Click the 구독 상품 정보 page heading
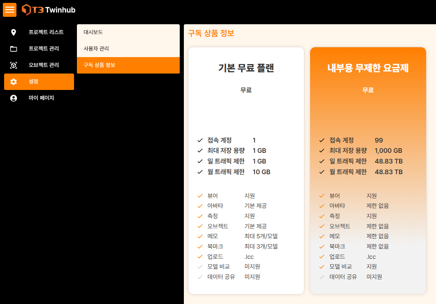Image resolution: width=436 pixels, height=304 pixels. click(211, 33)
